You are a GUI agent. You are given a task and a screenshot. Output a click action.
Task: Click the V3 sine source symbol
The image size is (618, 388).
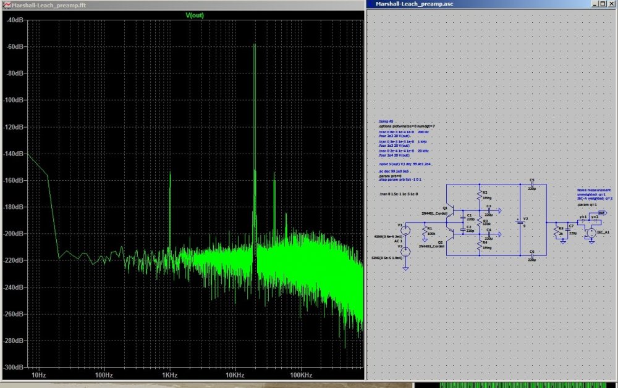tap(406, 251)
